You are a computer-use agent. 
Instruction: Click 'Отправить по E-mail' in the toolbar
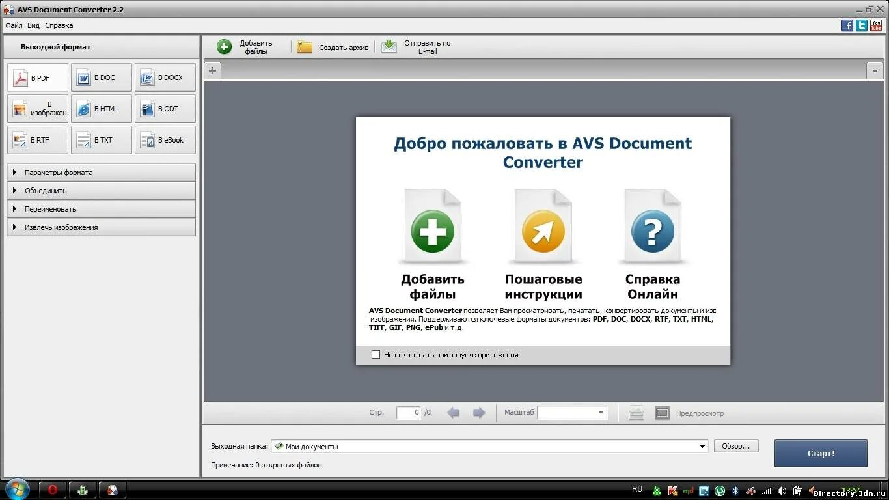click(x=417, y=47)
